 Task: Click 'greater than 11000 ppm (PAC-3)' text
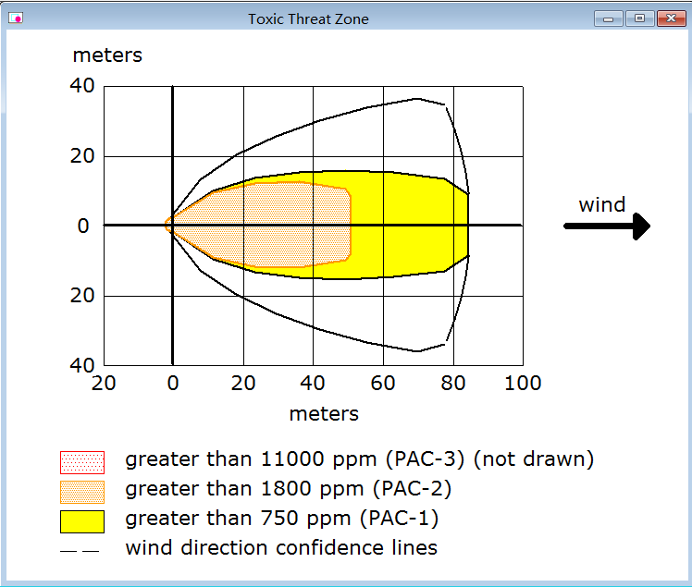coord(295,459)
